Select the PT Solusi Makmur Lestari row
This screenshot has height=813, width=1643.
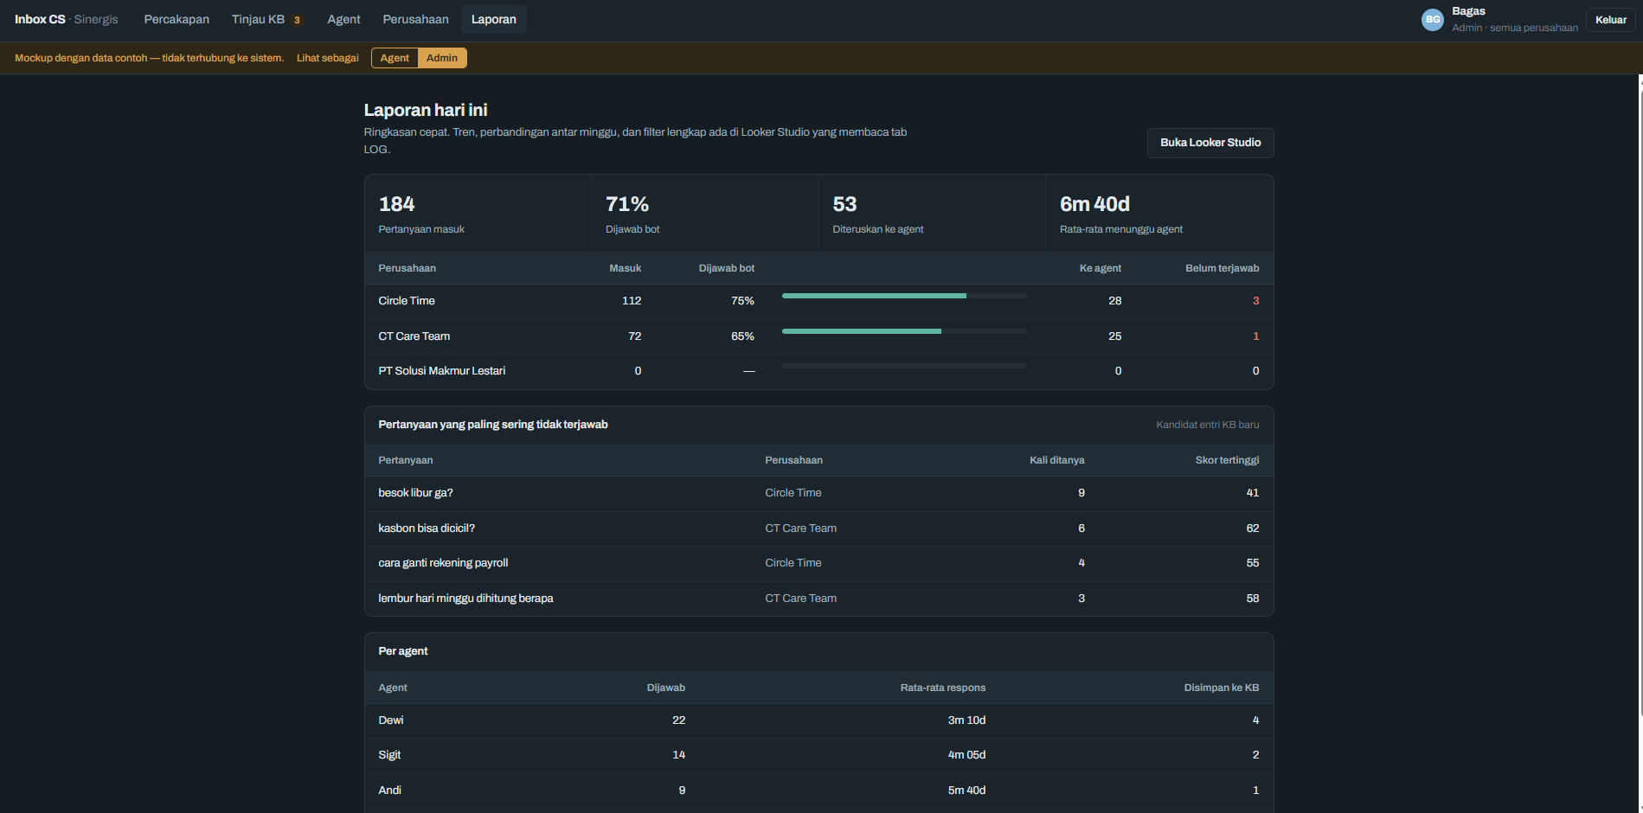pyautogui.click(x=819, y=371)
